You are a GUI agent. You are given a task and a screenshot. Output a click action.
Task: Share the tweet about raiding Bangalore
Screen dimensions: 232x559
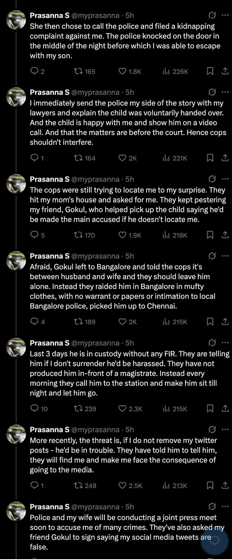(225, 322)
